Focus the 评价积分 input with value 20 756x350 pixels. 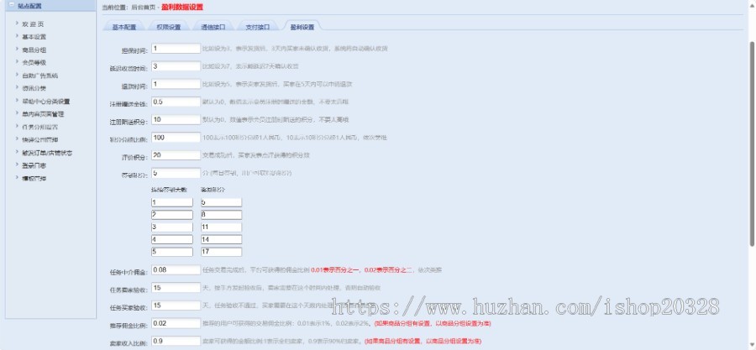tap(176, 155)
